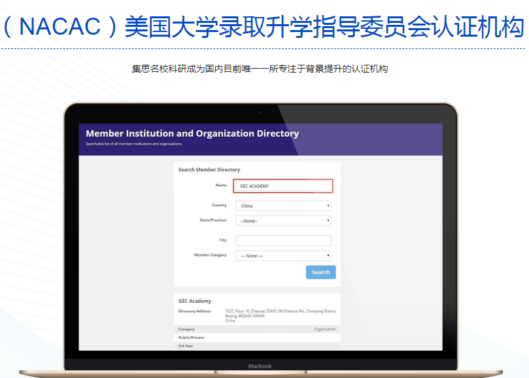Click the subtitle about 集思名校科研认证机构
Viewport: 529px width, 378px height.
[260, 69]
